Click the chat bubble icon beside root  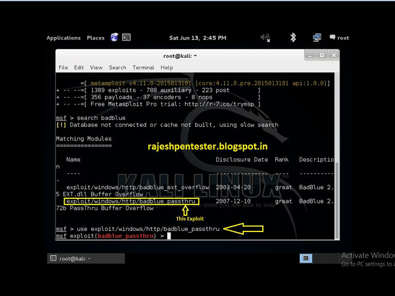pos(333,37)
